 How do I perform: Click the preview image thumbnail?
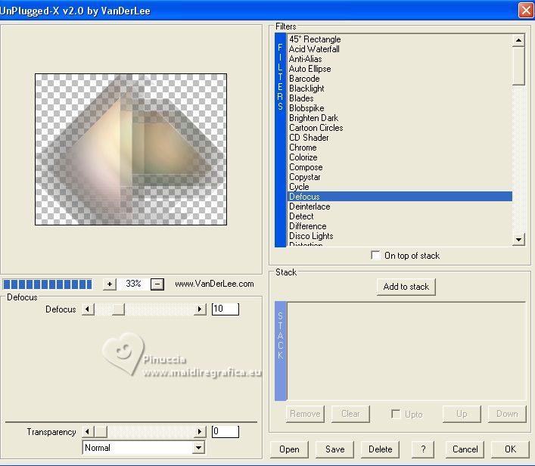(131, 150)
